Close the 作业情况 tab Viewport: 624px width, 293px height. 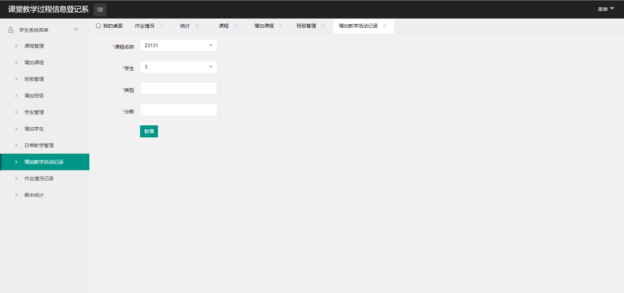162,26
